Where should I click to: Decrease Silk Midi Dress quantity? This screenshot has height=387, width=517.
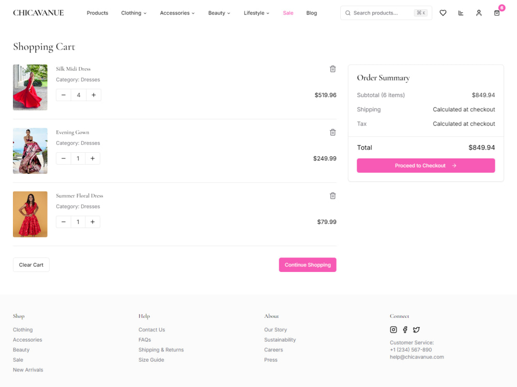(x=64, y=95)
